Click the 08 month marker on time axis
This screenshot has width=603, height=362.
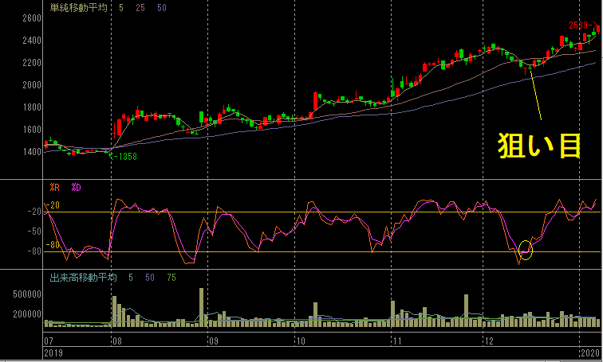click(116, 341)
